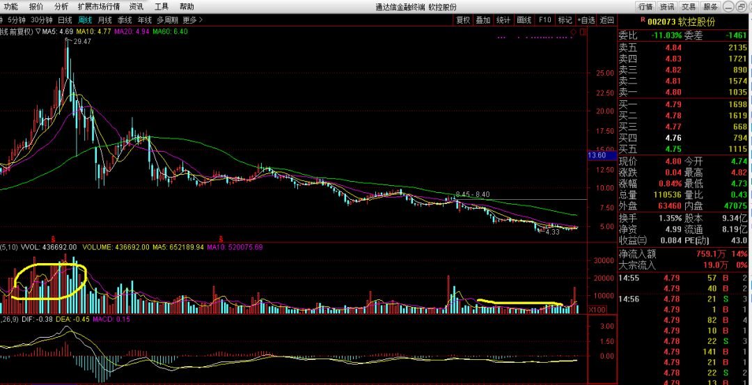
Task: Switch to 日线 daily chart
Action: [x=65, y=20]
